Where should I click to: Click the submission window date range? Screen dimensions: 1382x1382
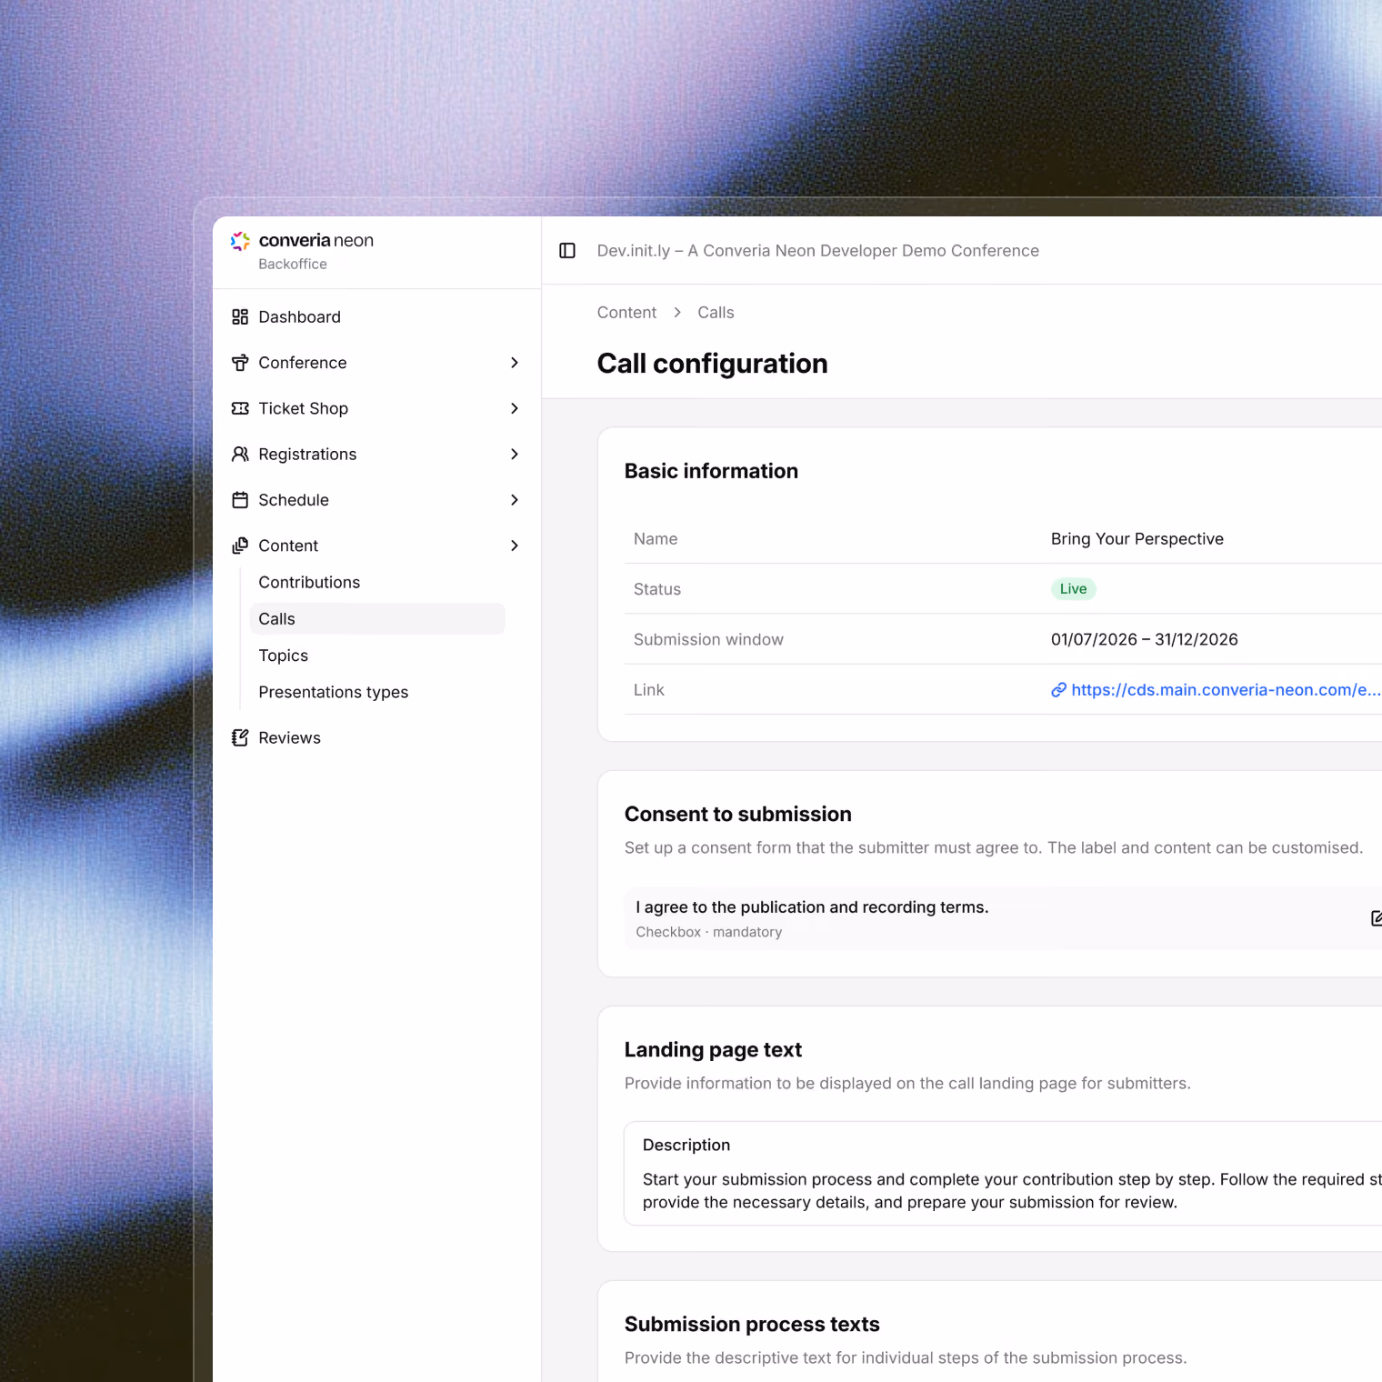pos(1144,640)
